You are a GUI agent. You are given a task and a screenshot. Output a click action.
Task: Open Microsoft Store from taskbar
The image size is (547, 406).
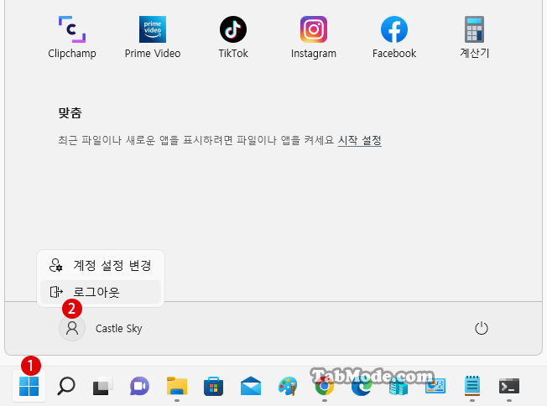coord(213,386)
